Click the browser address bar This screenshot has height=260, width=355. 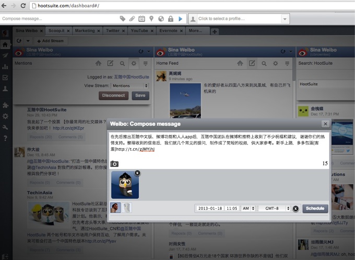click(193, 6)
